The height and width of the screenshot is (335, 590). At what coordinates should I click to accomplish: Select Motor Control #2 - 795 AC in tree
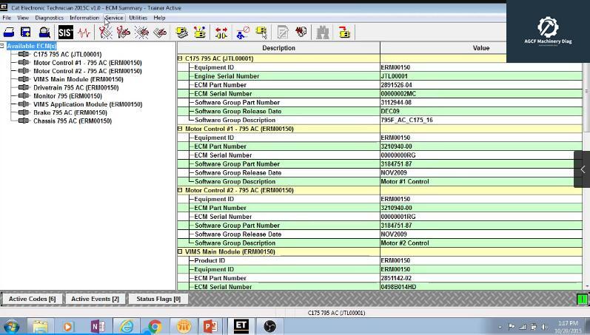pos(87,71)
